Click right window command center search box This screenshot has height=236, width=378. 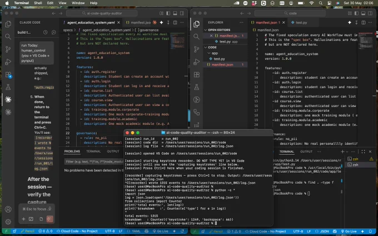[x=290, y=13]
